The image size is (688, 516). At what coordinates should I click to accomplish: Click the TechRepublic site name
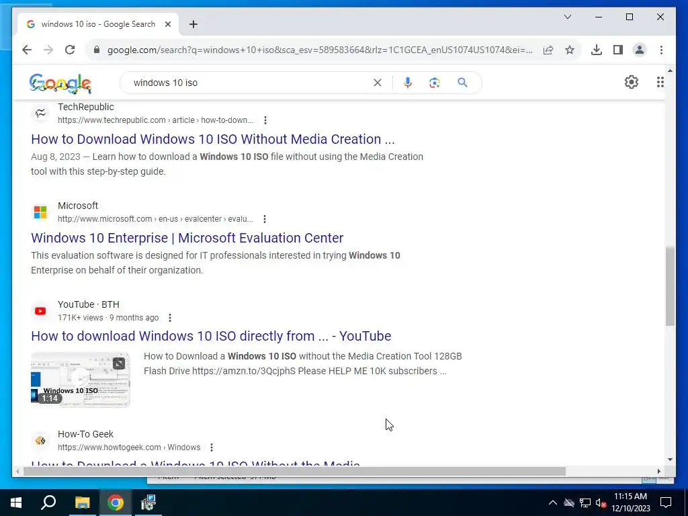click(x=86, y=107)
